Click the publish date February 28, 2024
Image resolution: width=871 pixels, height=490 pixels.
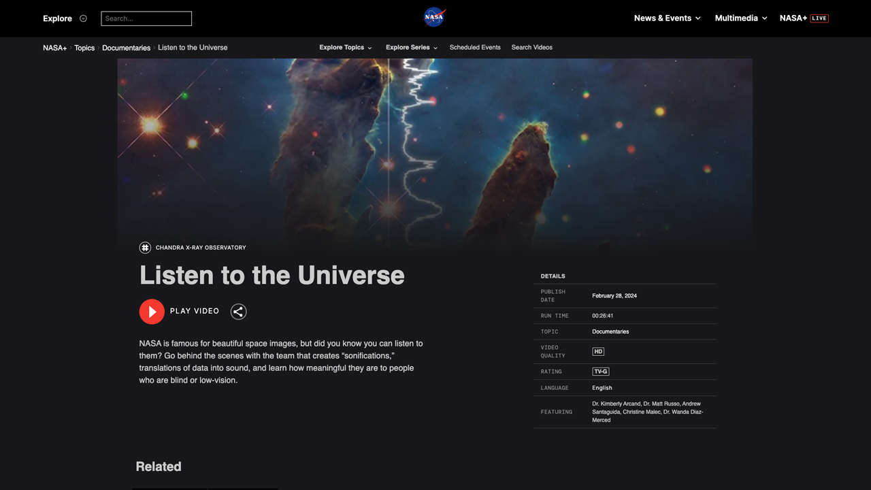click(x=614, y=296)
